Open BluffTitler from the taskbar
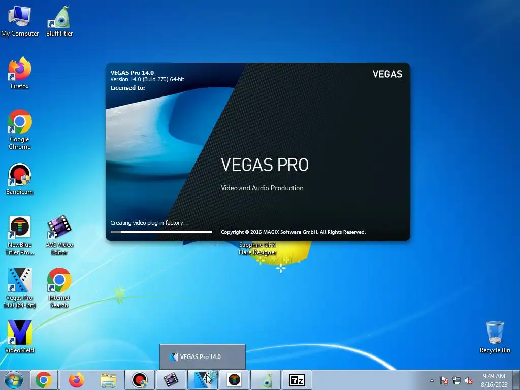This screenshot has width=520, height=390. coord(266,380)
